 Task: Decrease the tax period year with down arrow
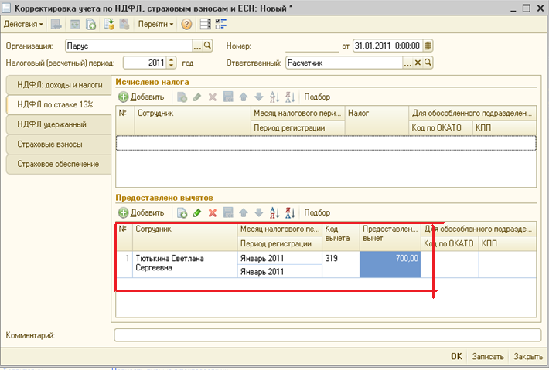point(171,66)
